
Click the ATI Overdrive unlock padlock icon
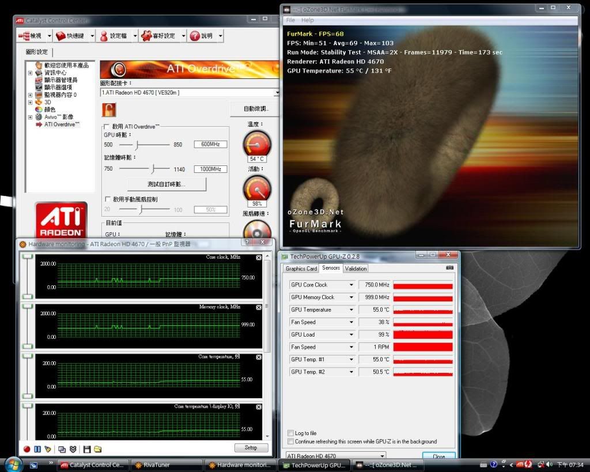[109, 109]
